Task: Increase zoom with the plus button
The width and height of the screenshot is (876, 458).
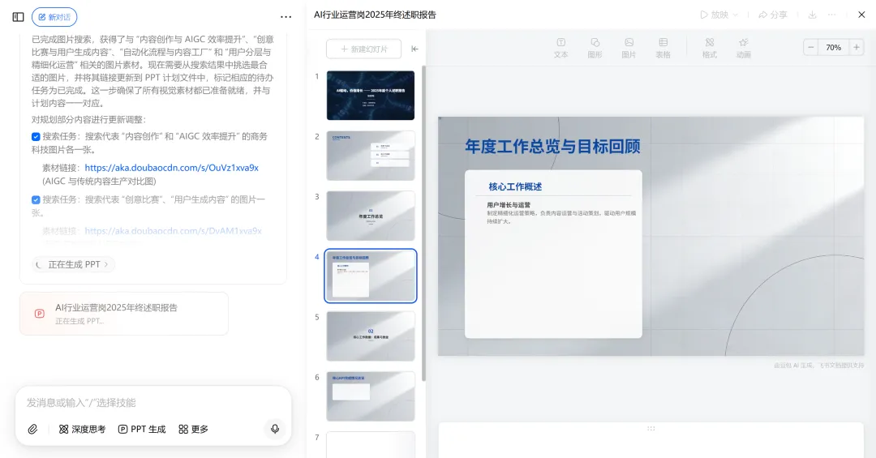Action: [x=857, y=48]
